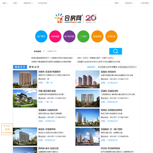Open the pink 新房选购 circle

coord(55,37)
